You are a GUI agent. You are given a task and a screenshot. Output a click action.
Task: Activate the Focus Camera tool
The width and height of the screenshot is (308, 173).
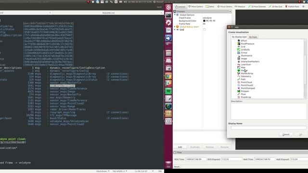pyautogui.click(x=225, y=7)
